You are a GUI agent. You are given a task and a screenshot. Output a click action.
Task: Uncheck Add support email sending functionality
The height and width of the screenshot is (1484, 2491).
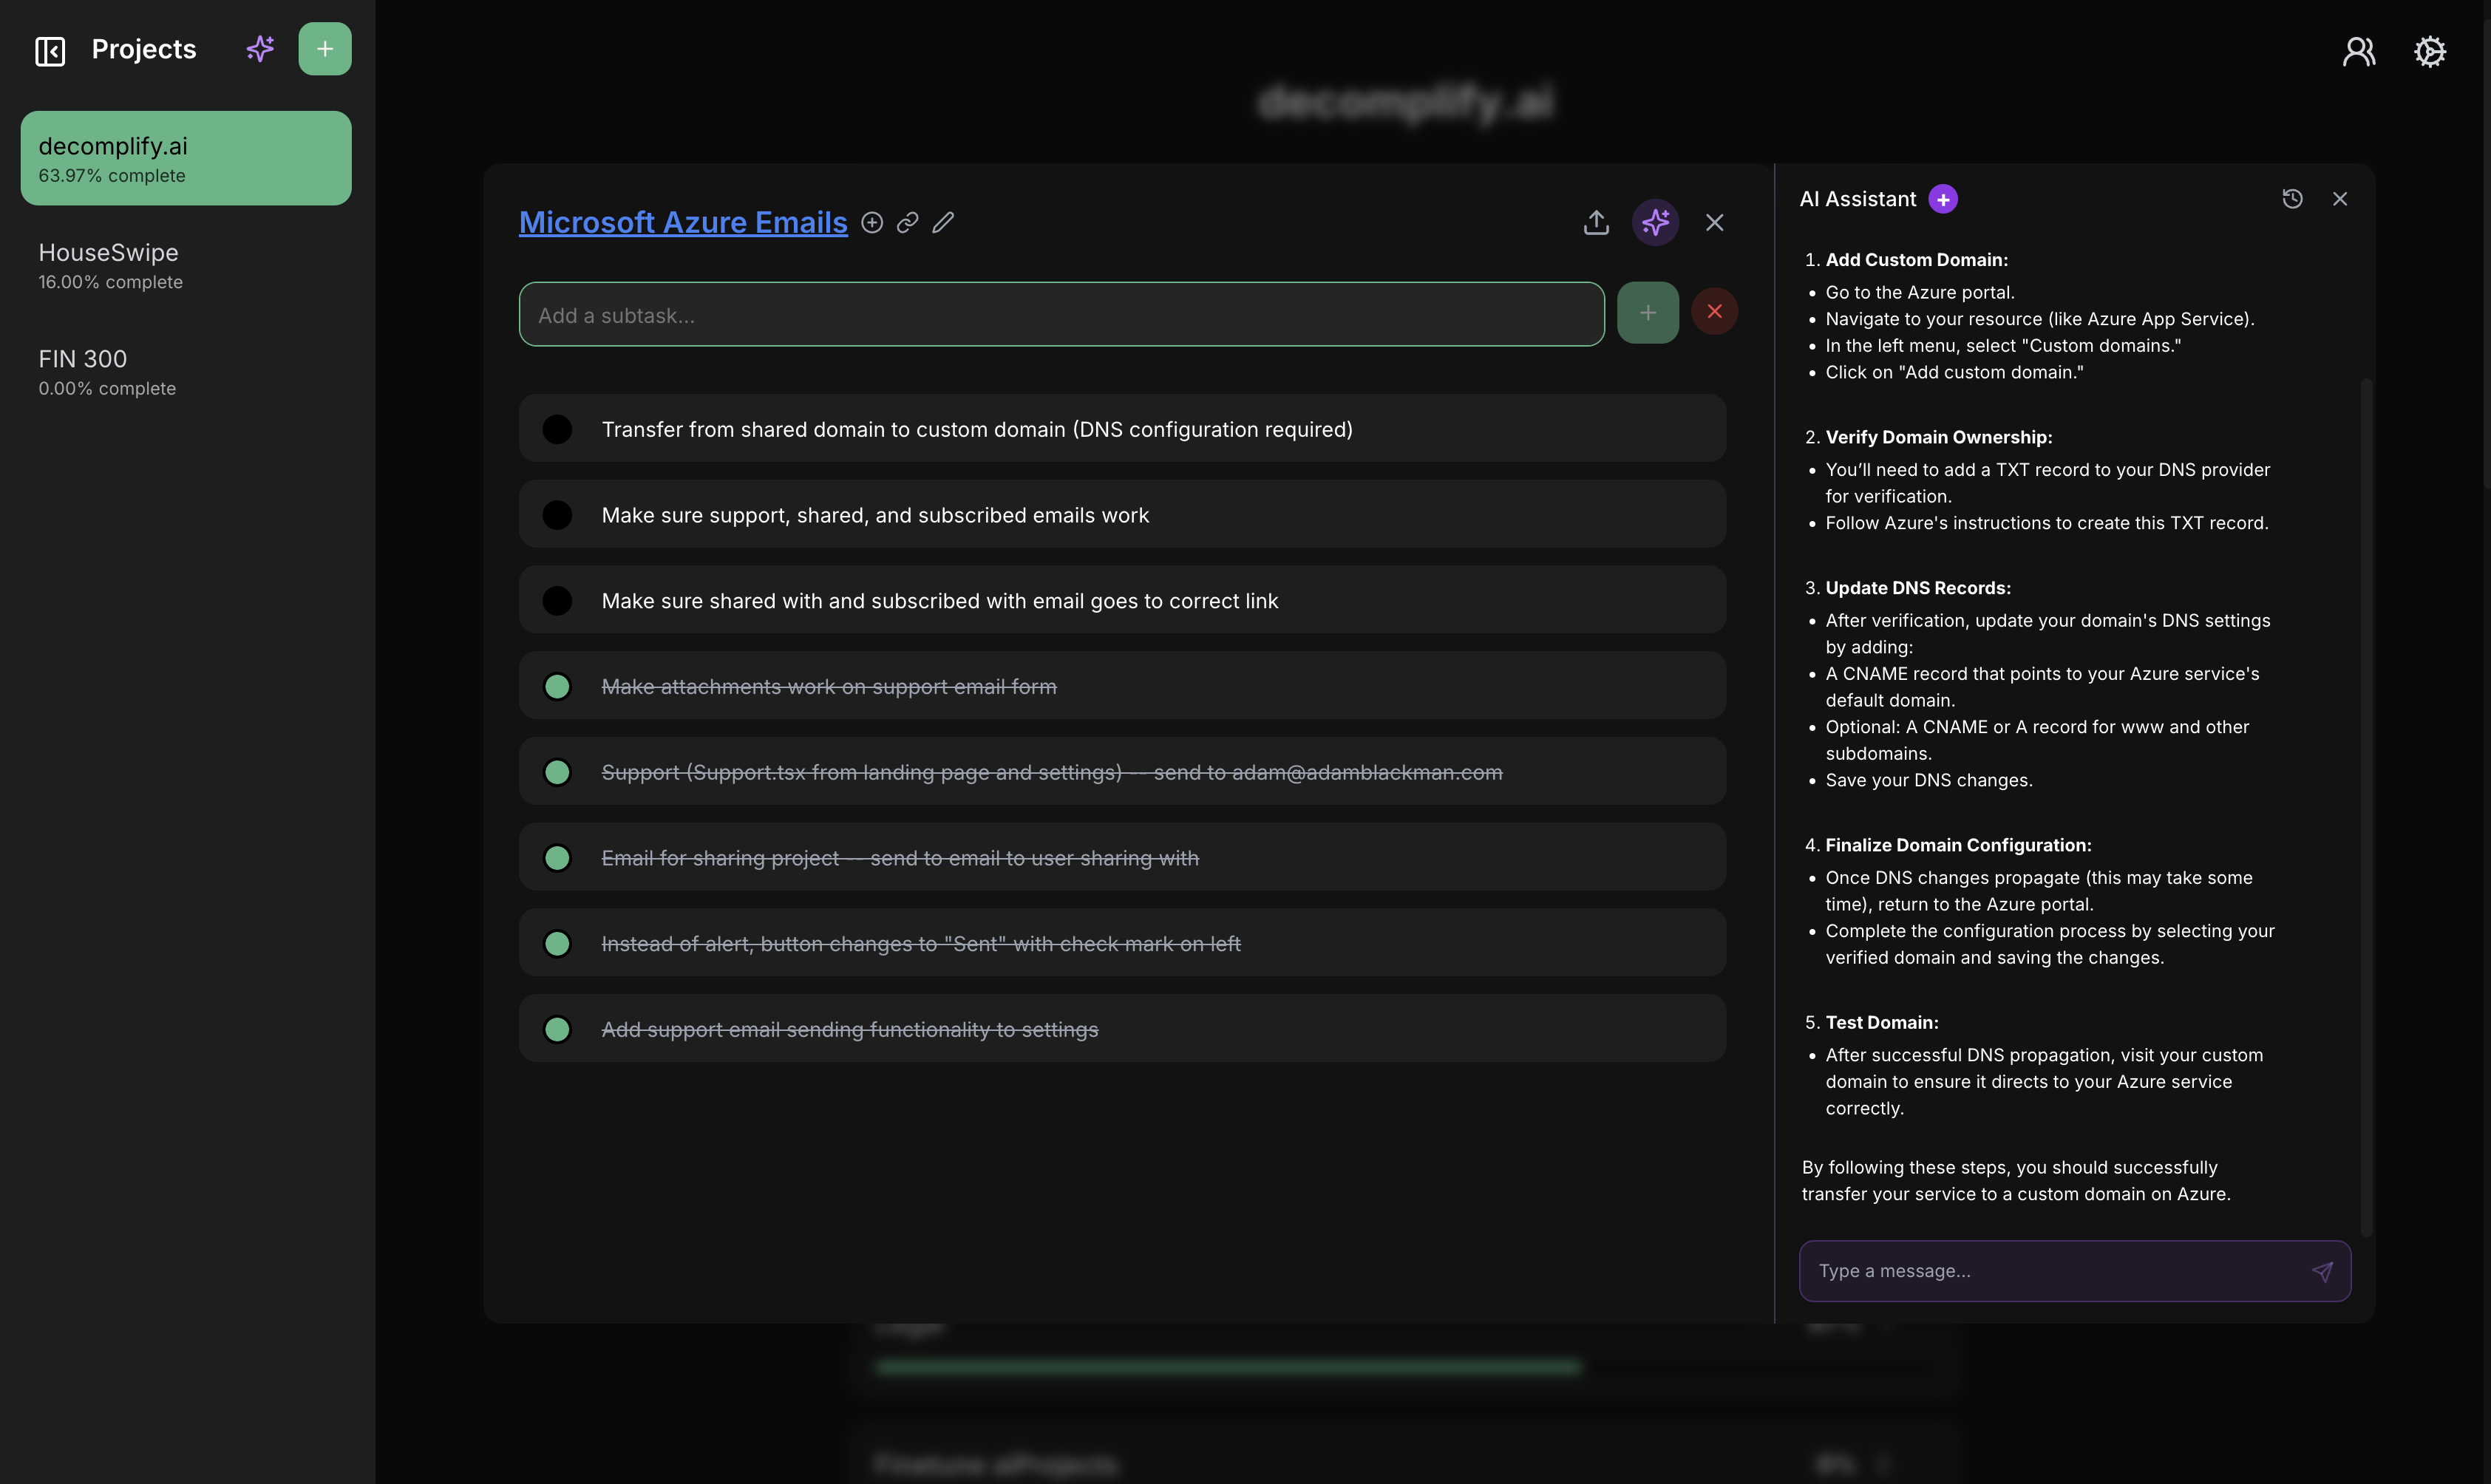pyautogui.click(x=557, y=1029)
